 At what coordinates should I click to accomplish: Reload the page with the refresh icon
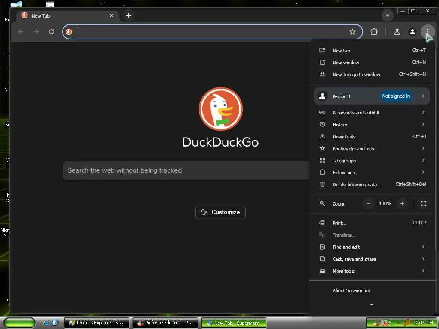click(51, 32)
